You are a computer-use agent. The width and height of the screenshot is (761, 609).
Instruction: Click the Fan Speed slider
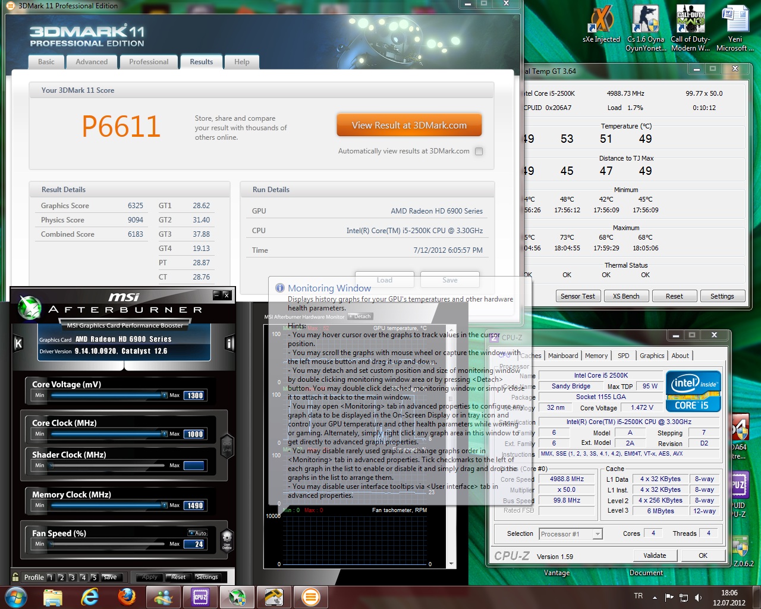(108, 544)
